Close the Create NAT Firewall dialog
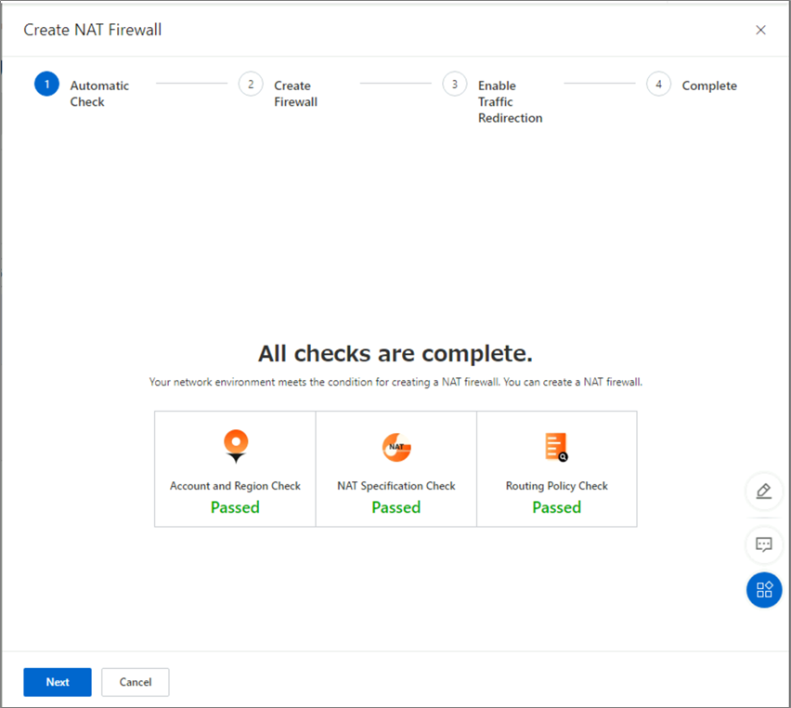Image resolution: width=791 pixels, height=708 pixels. pyautogui.click(x=760, y=30)
